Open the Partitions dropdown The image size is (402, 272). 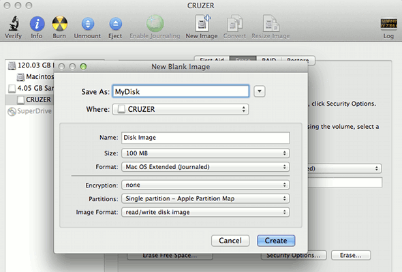(x=205, y=198)
